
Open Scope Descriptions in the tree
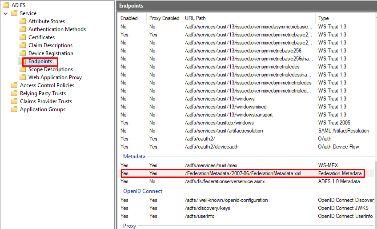coord(51,69)
